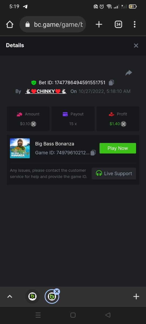
Task: Focus the bc.game address bar
Action: tap(53, 25)
